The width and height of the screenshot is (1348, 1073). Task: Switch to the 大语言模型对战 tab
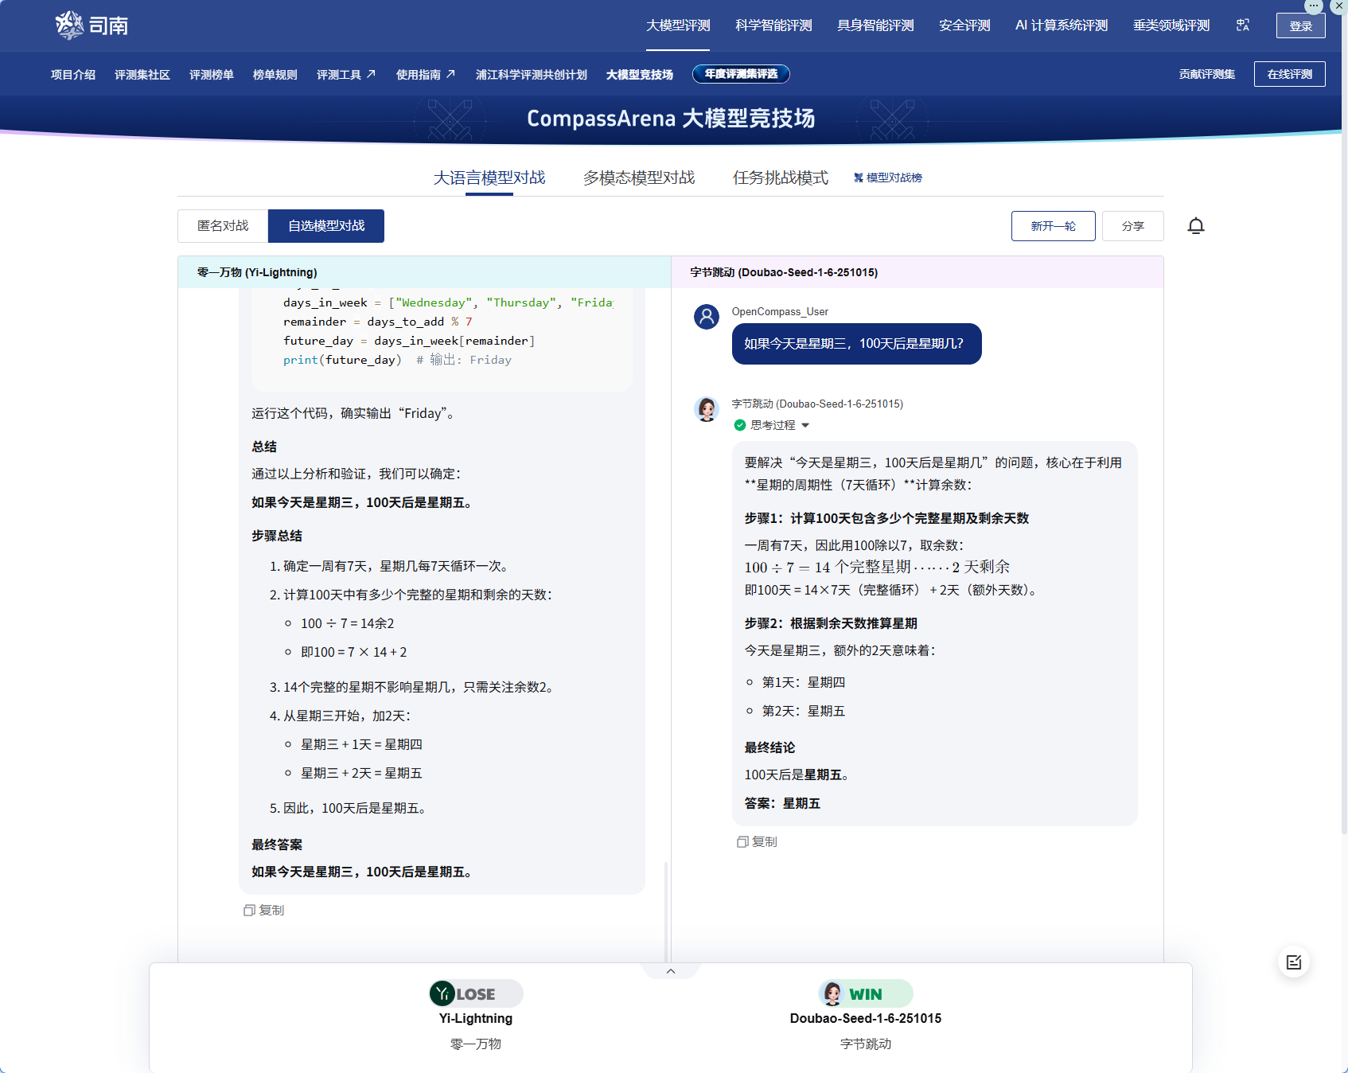point(489,178)
